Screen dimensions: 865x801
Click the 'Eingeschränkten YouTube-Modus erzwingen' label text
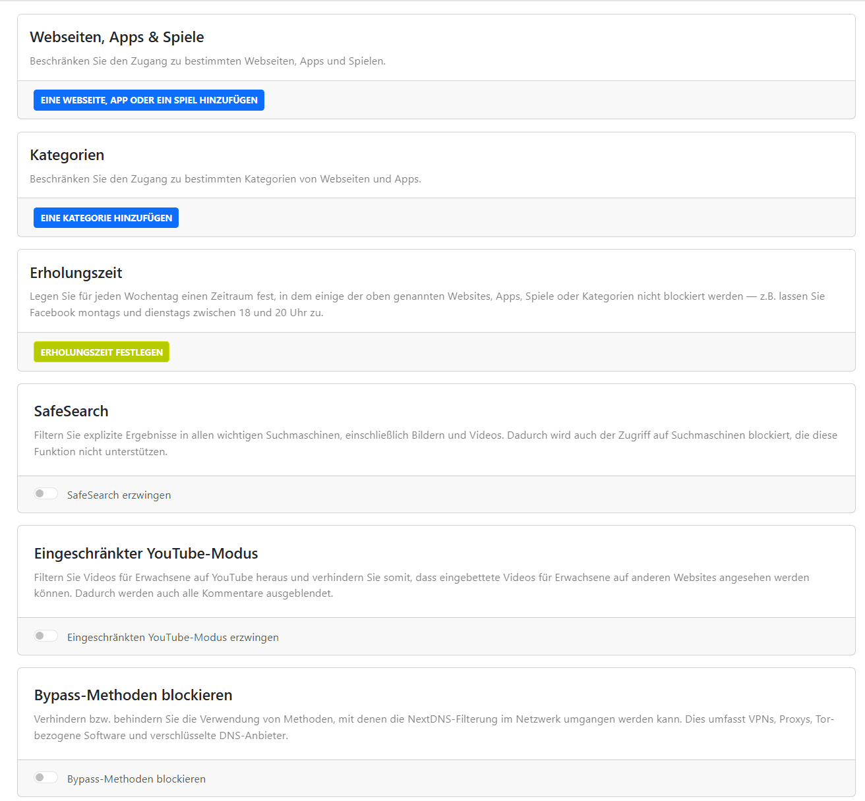[173, 638]
